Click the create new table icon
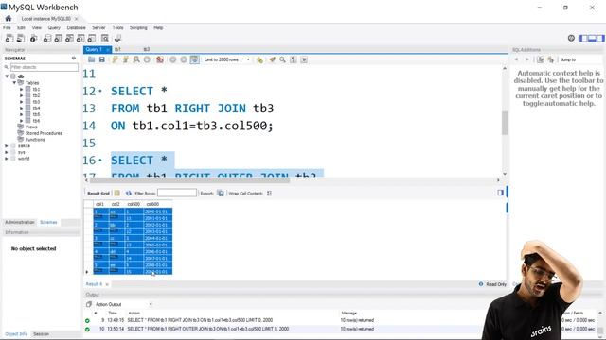Viewport: 606px width, 340px height. tap(59, 38)
